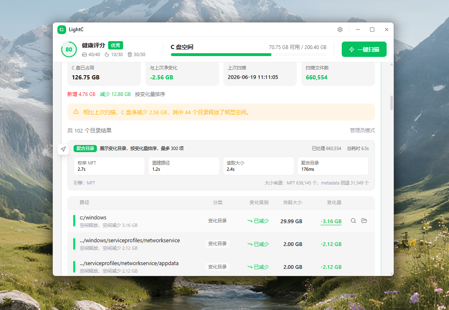Click 按变化量排序 label
The image size is (449, 310).
click(150, 94)
